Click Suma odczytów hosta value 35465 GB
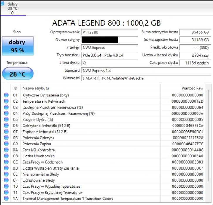 pos(195,32)
